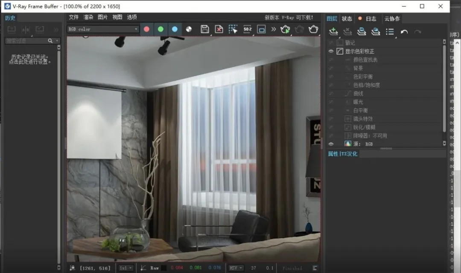Open the layer list options icon
This screenshot has width=461, height=273.
point(390,32)
